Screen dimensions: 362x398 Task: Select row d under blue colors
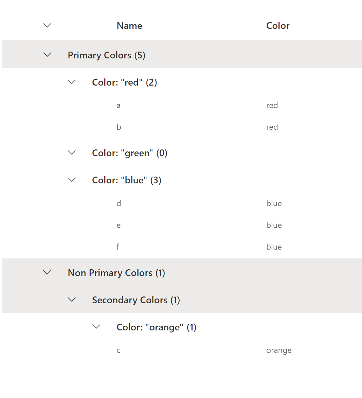click(x=119, y=203)
